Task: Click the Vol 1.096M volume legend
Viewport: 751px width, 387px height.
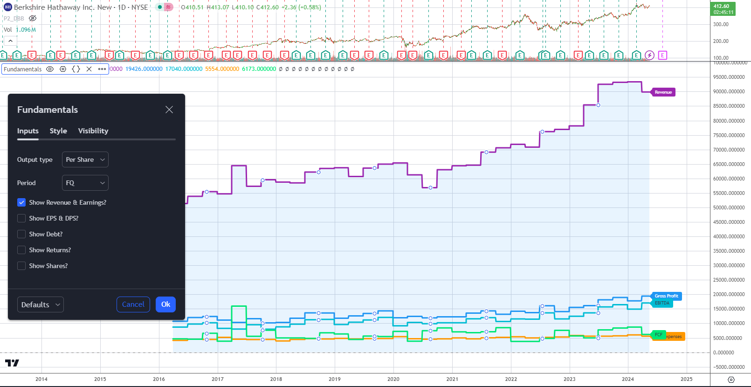Action: [x=20, y=29]
